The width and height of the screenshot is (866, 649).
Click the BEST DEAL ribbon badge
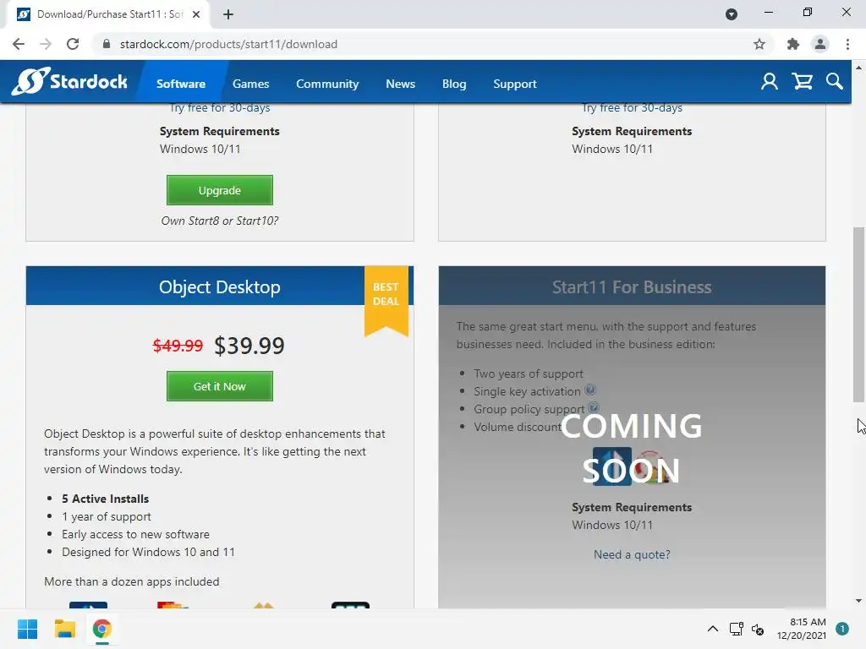pyautogui.click(x=386, y=300)
